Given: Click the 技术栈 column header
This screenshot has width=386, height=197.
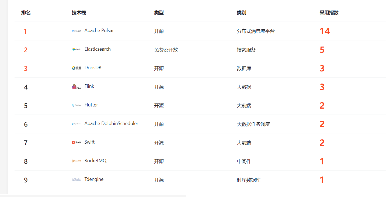Looking at the screenshot, I should pos(79,13).
